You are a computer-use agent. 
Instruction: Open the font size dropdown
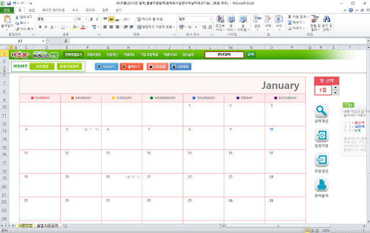tap(86, 19)
